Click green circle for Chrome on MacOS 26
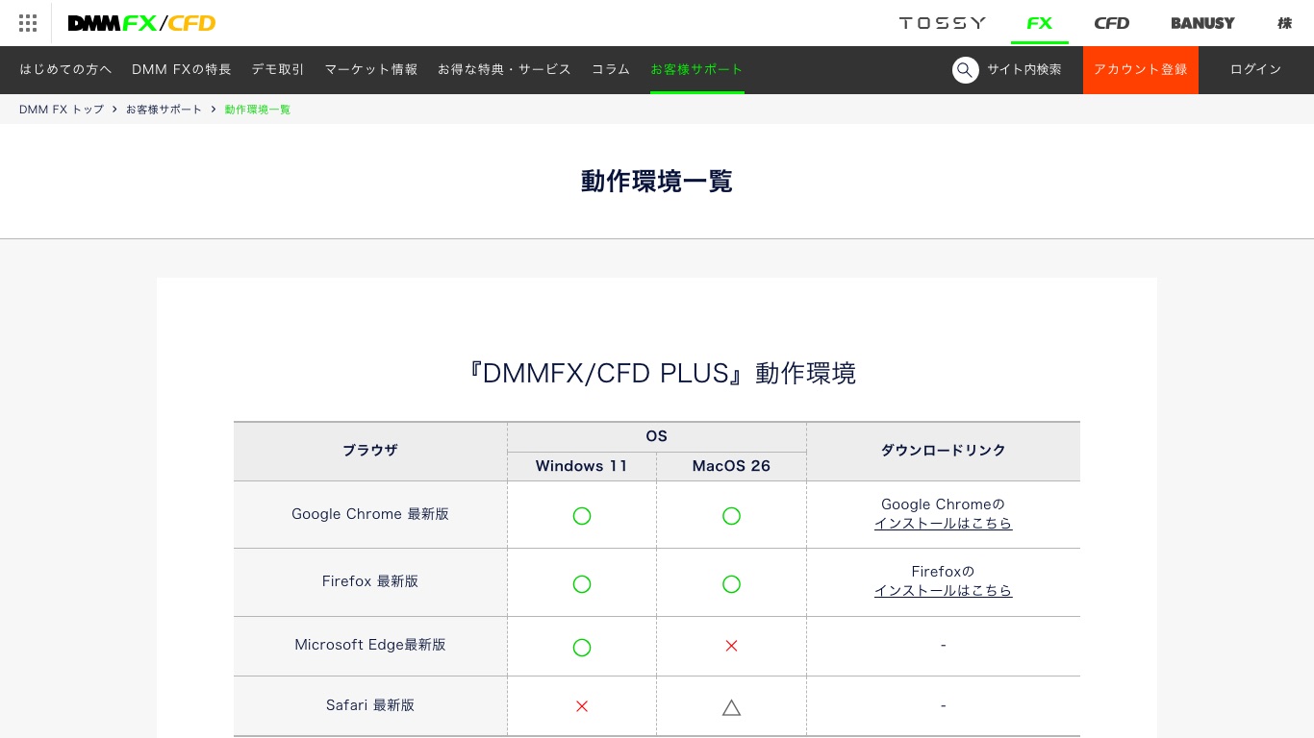The height and width of the screenshot is (738, 1314). (731, 516)
